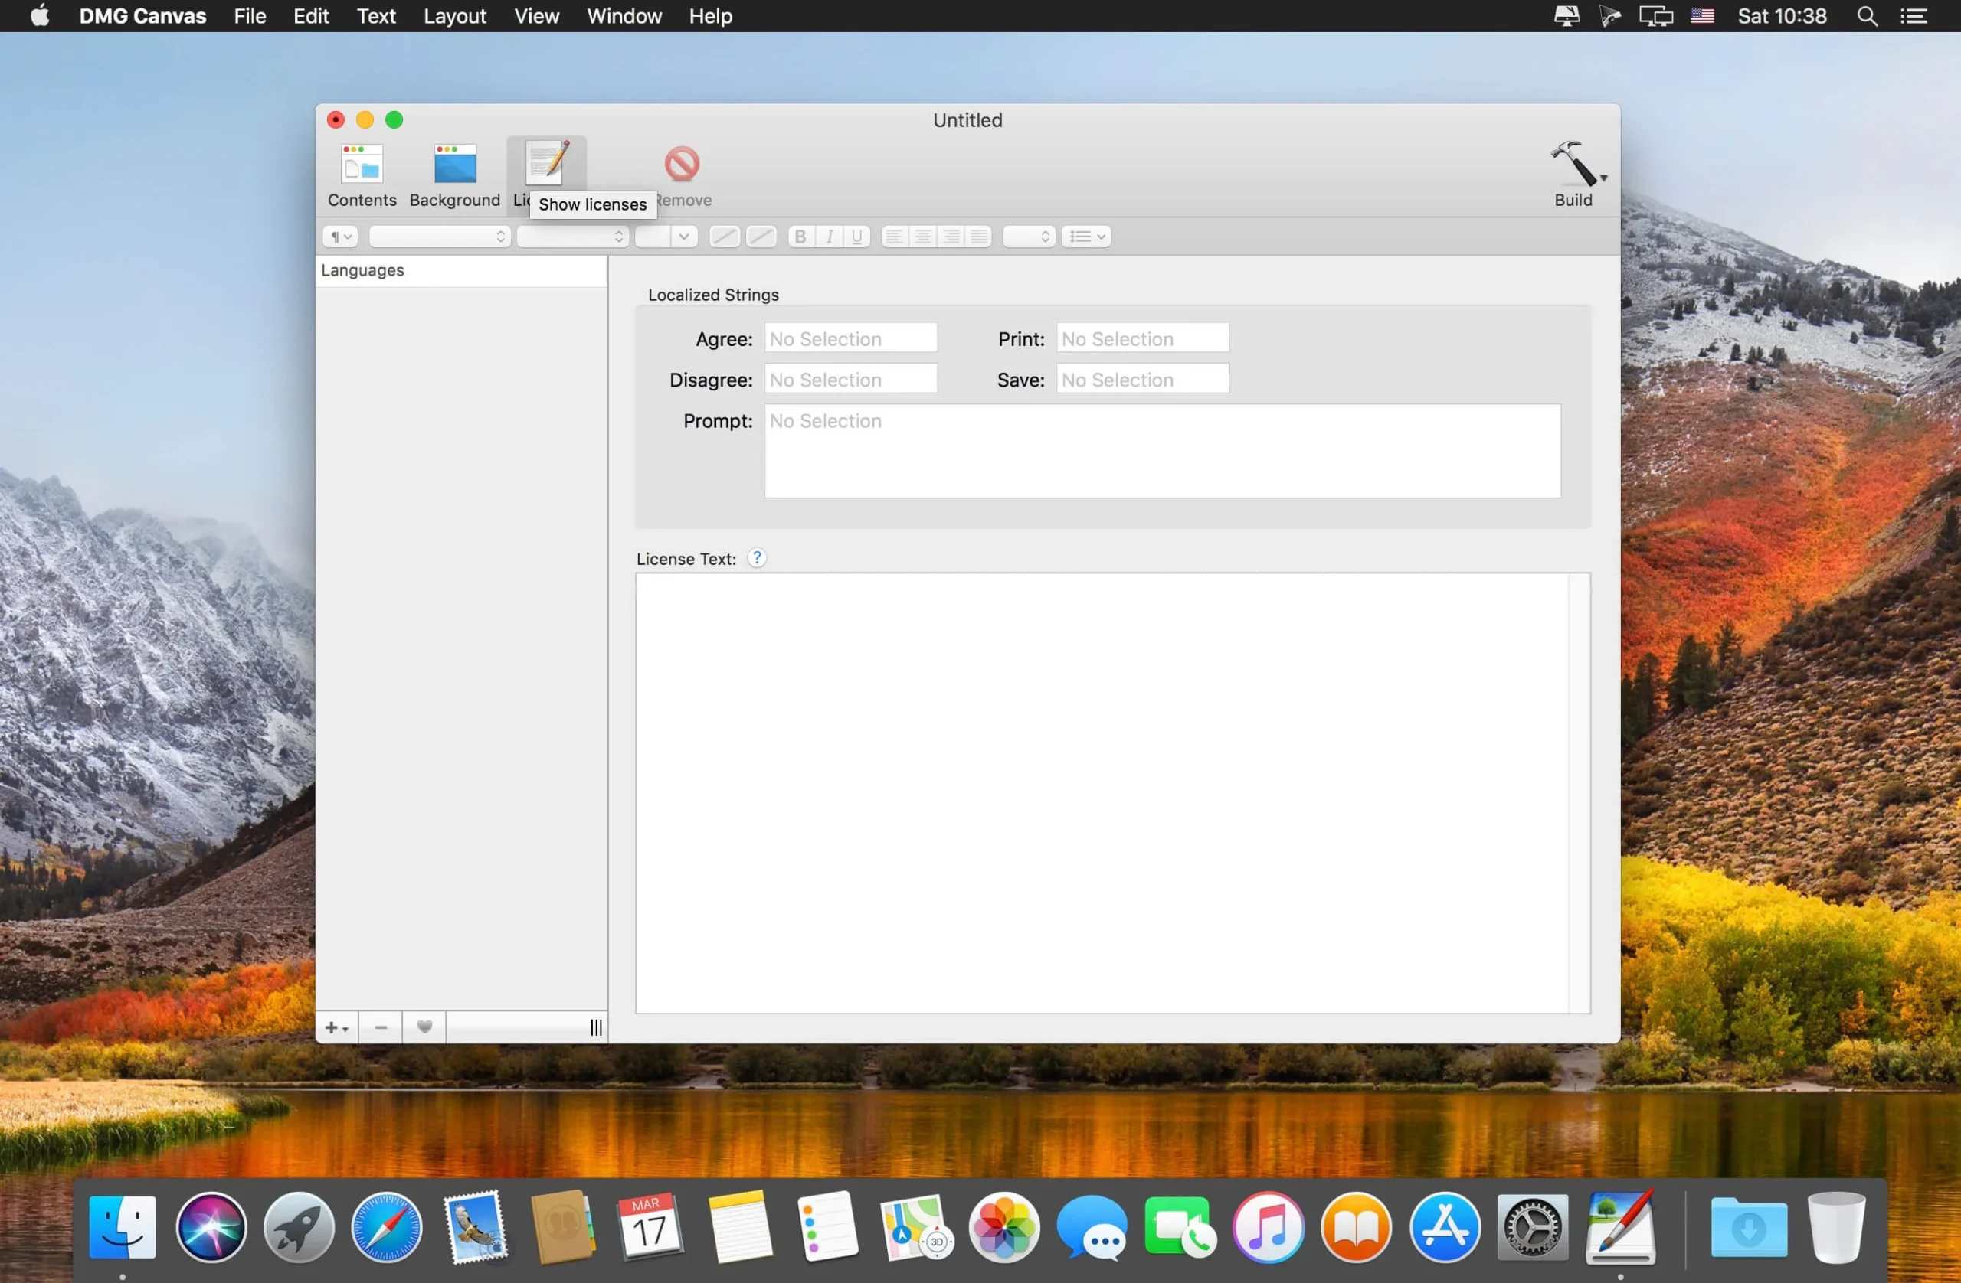Viewport: 1961px width, 1283px height.
Task: Open the font family dropdown
Action: [x=438, y=237]
